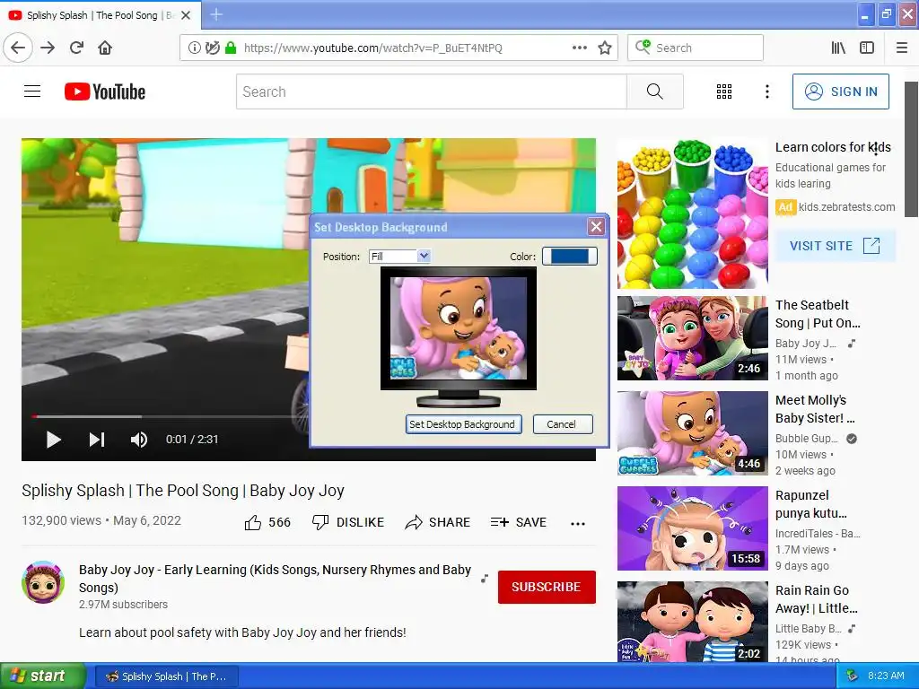Image resolution: width=919 pixels, height=689 pixels.
Task: Click the Set Desktop Background button
Action: tap(464, 424)
